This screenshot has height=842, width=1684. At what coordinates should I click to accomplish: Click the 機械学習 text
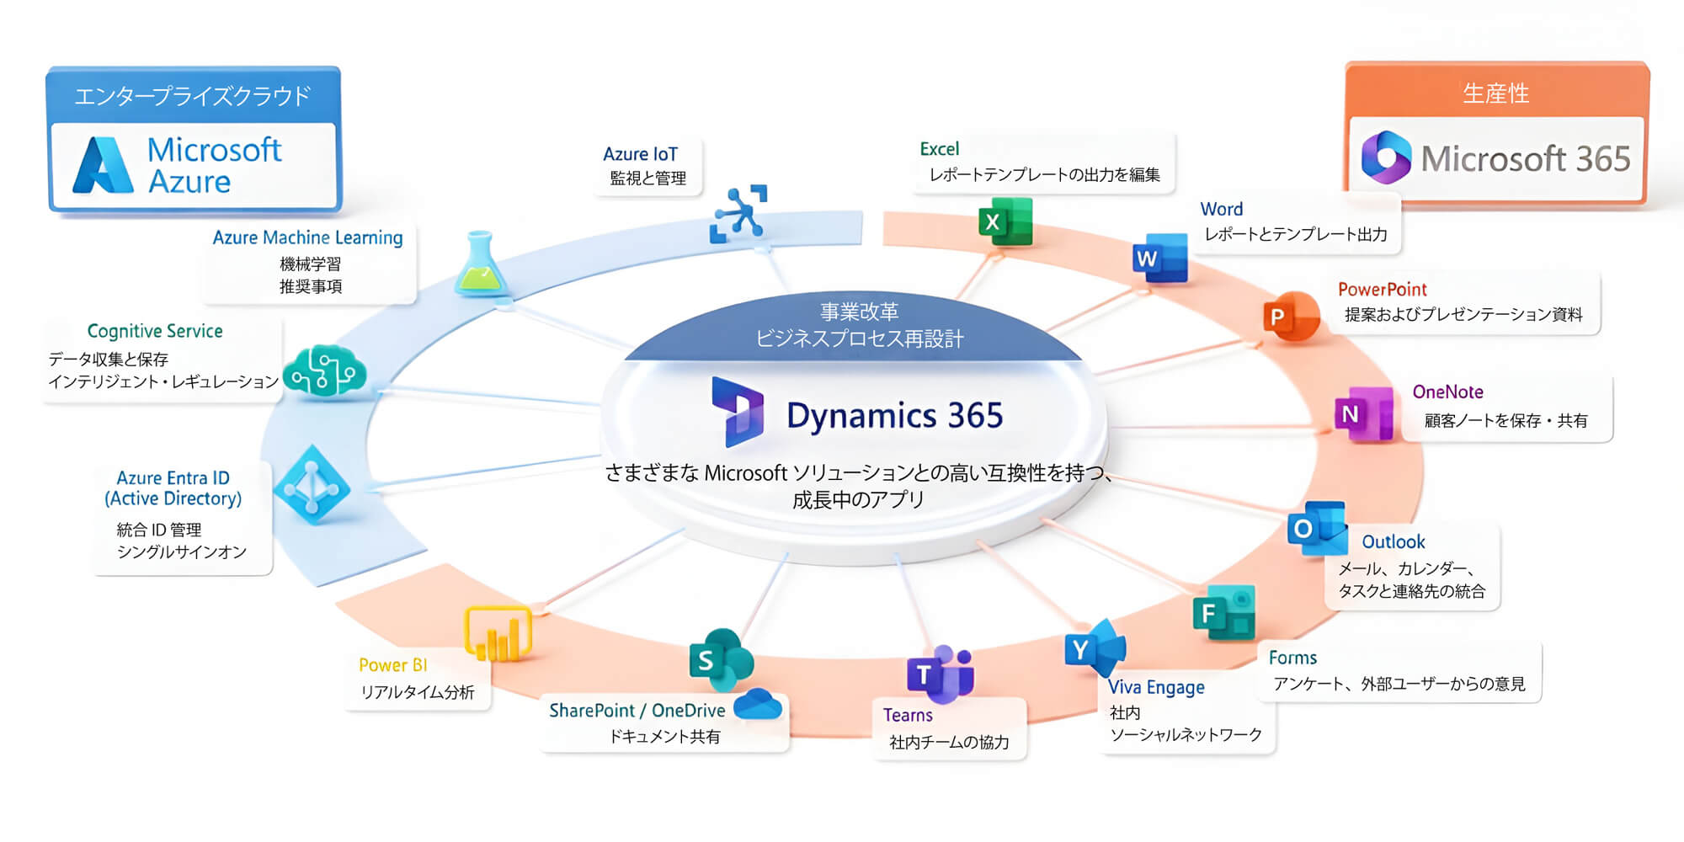pos(311,264)
